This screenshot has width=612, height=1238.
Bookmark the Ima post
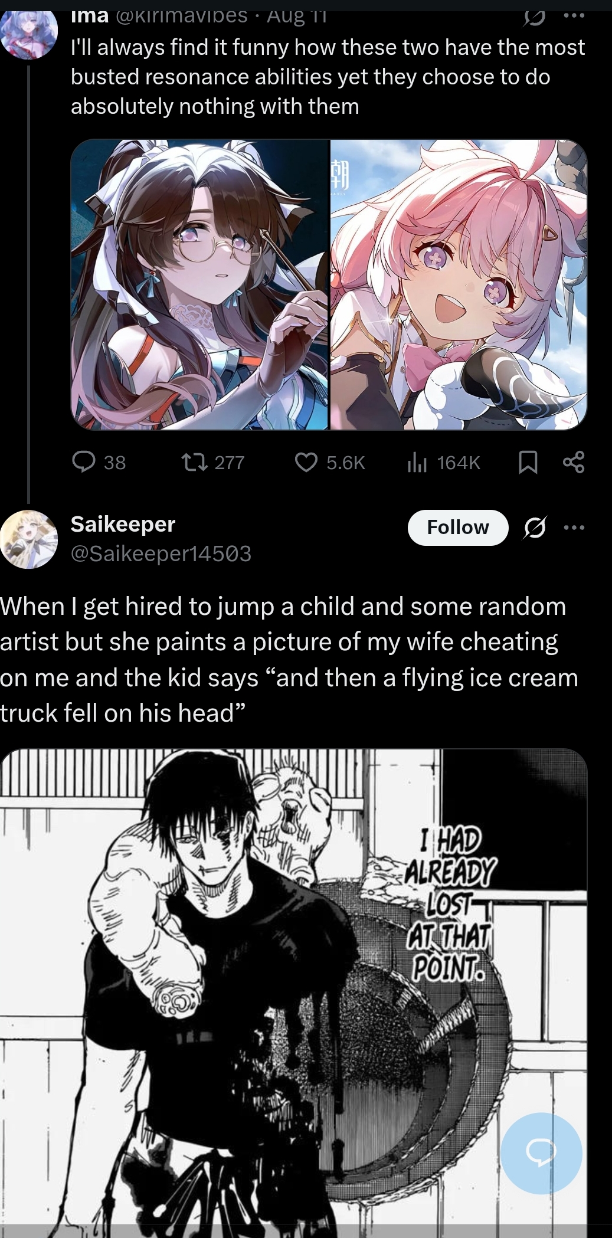coord(528,462)
